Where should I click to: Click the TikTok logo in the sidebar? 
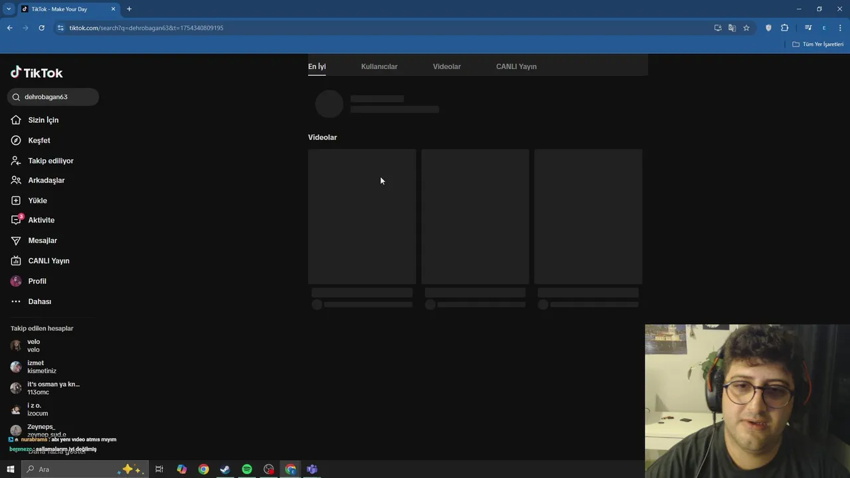[37, 72]
